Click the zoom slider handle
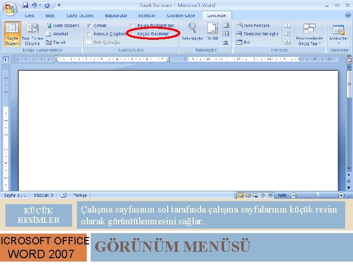Viewport: 353px width, 265px height. (317, 195)
